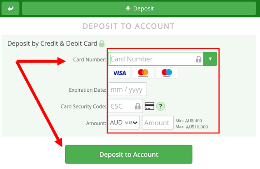The height and width of the screenshot is (169, 260).
Task: Click the green lock beside Deposit heading
Action: (102, 44)
